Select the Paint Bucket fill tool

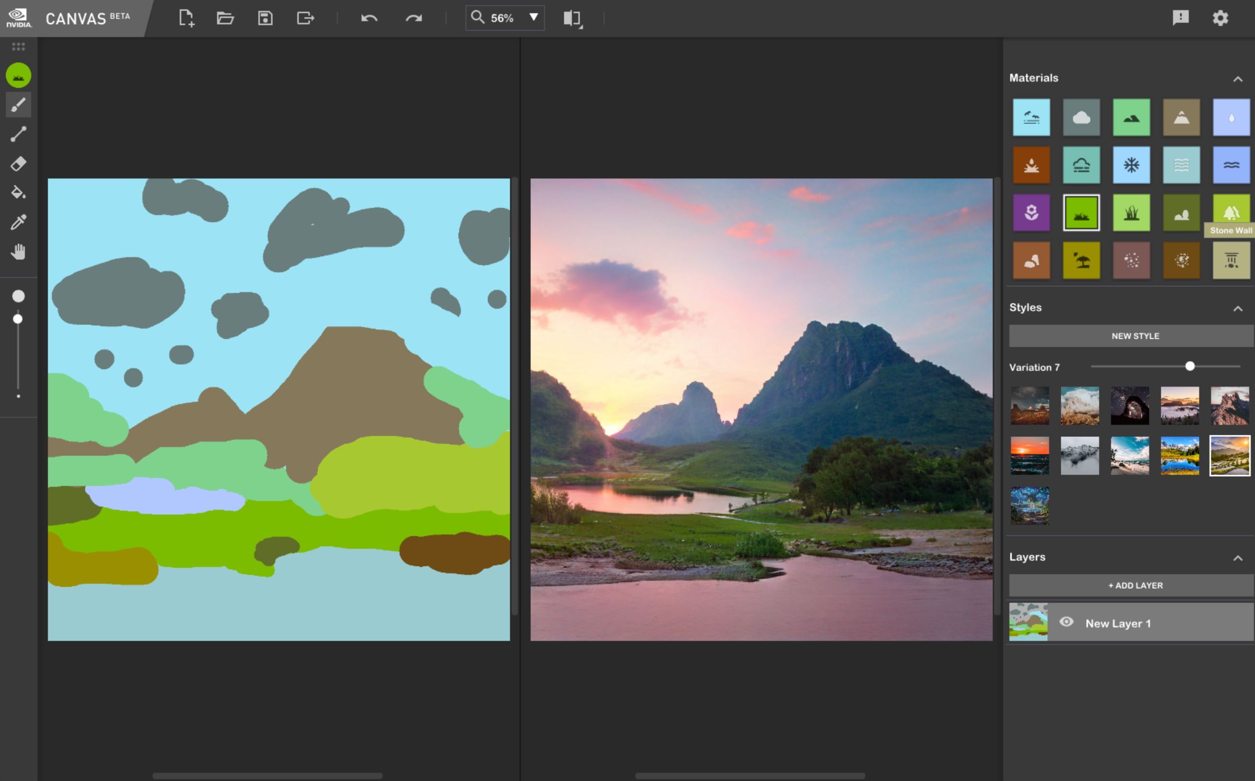[x=18, y=193]
